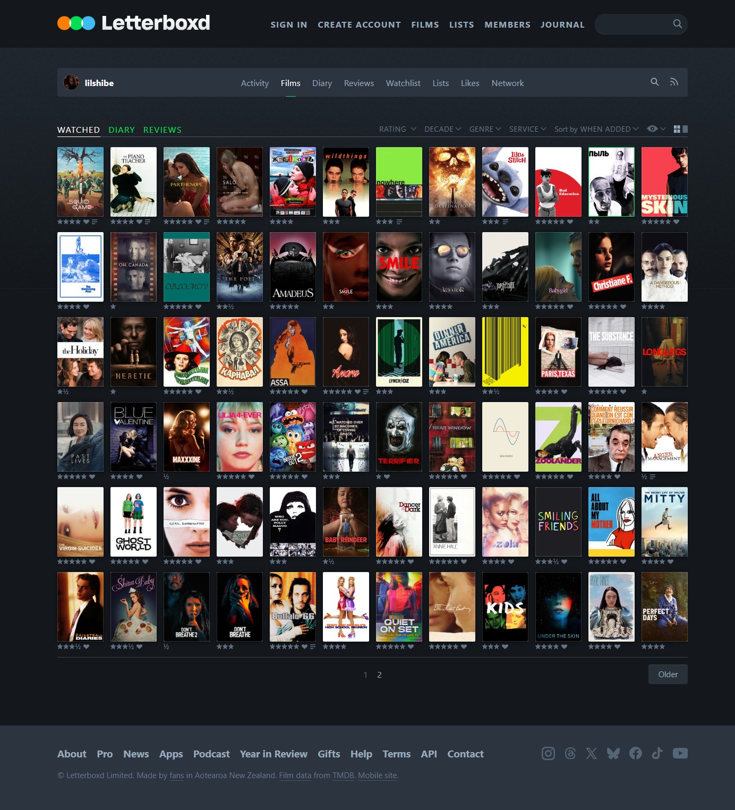Click the header search magnifier icon
This screenshot has width=735, height=810.
click(677, 24)
